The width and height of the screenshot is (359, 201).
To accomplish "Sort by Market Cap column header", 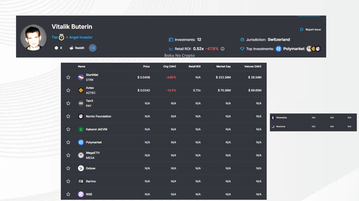I will (x=223, y=66).
